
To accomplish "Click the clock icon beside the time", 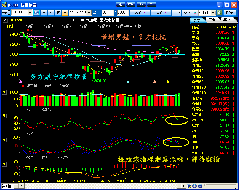I will (x=4, y=19).
